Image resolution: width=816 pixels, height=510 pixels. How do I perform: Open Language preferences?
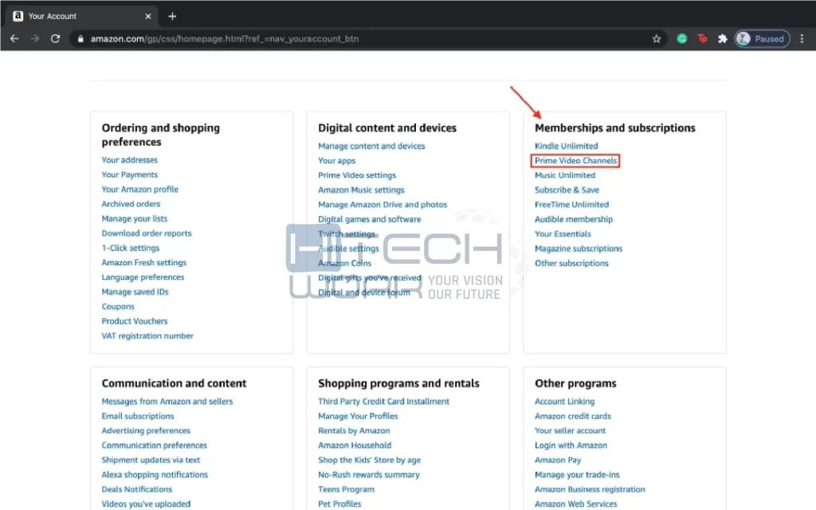143,277
